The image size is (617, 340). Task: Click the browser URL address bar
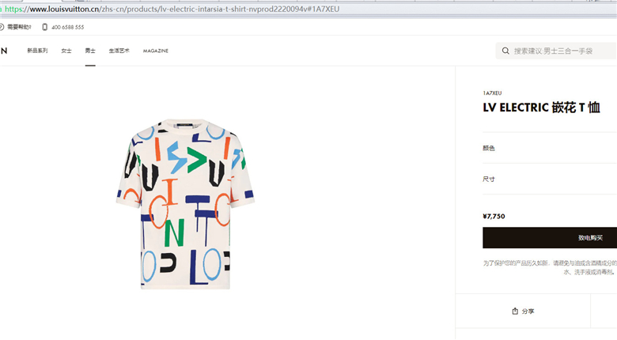pos(307,9)
